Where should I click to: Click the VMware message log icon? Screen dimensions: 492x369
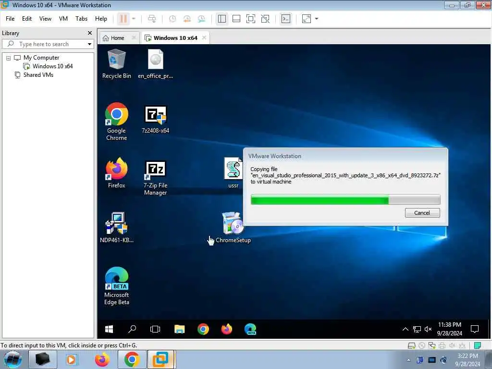point(478,345)
